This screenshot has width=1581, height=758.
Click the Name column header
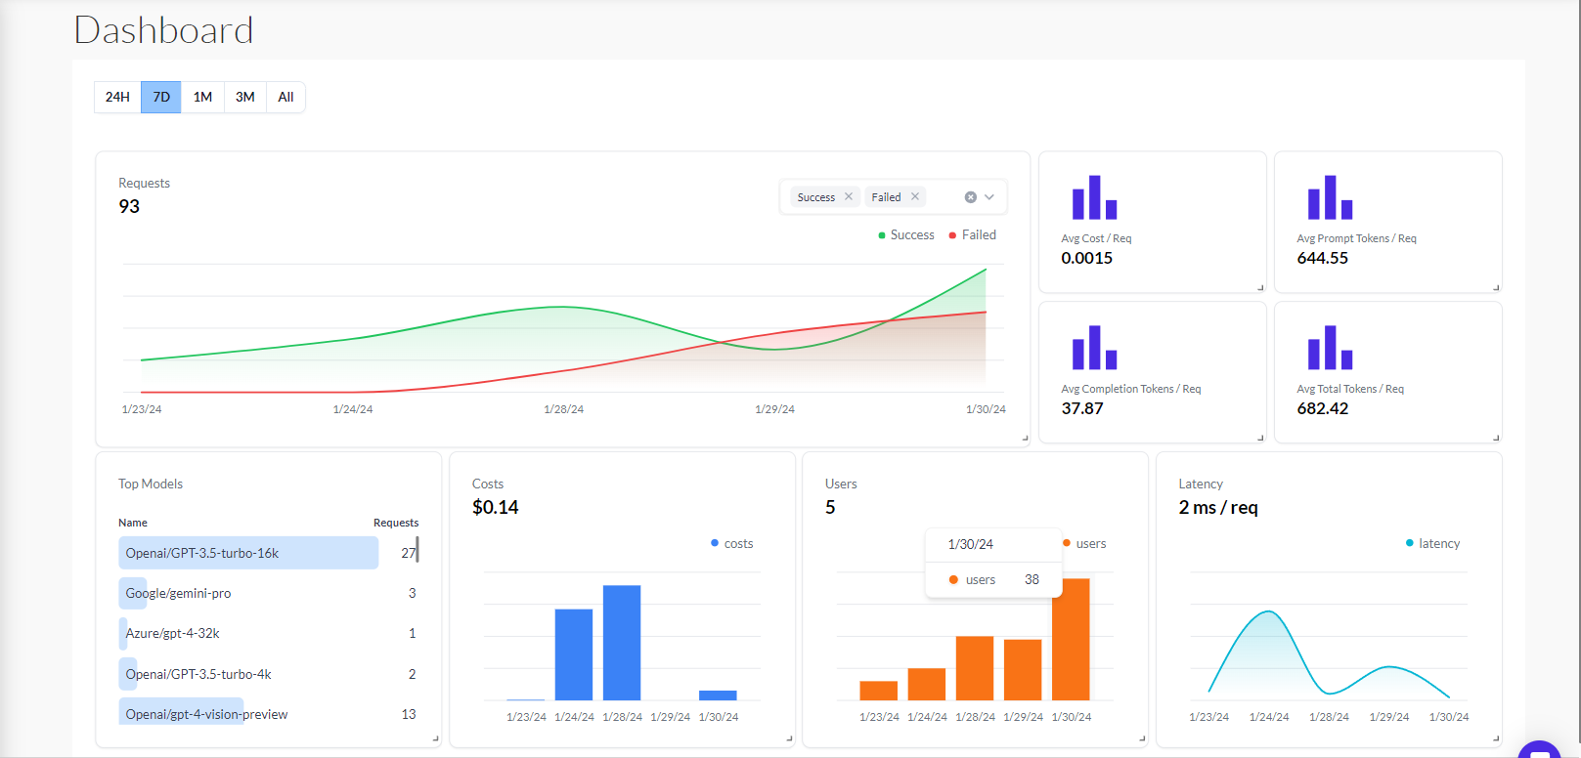pyautogui.click(x=133, y=523)
